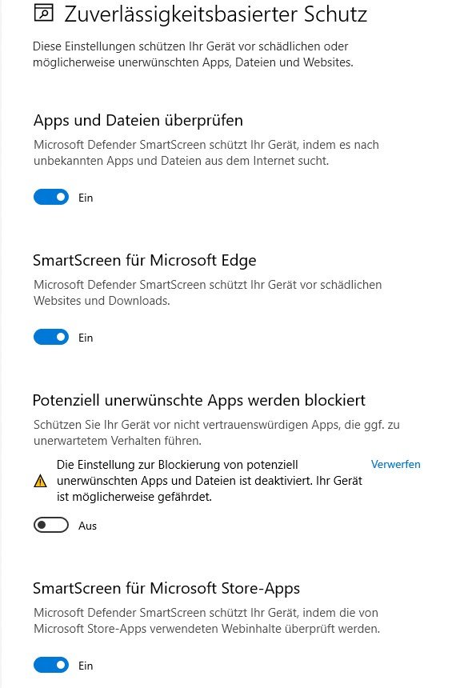Click the Ein label beside the Edge SmartScreen switch

point(86,338)
